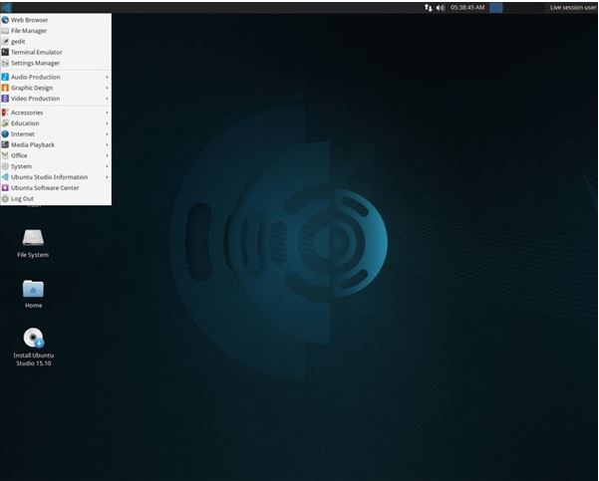
Task: Click the volume speaker icon
Action: click(x=441, y=7)
